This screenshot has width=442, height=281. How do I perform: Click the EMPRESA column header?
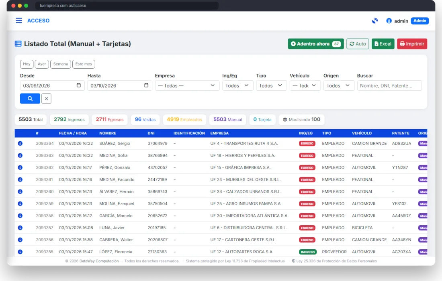[219, 133]
